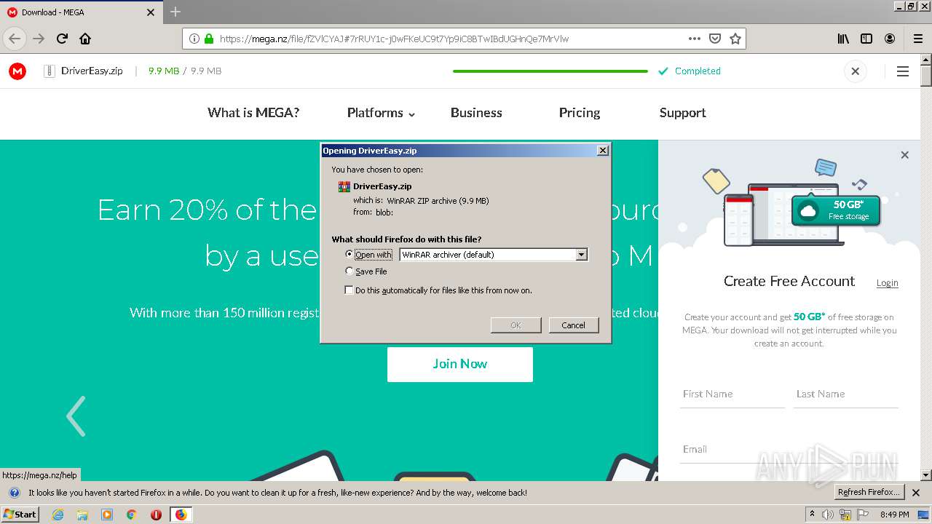The width and height of the screenshot is (932, 524).
Task: Click the Join Now button
Action: [460, 364]
